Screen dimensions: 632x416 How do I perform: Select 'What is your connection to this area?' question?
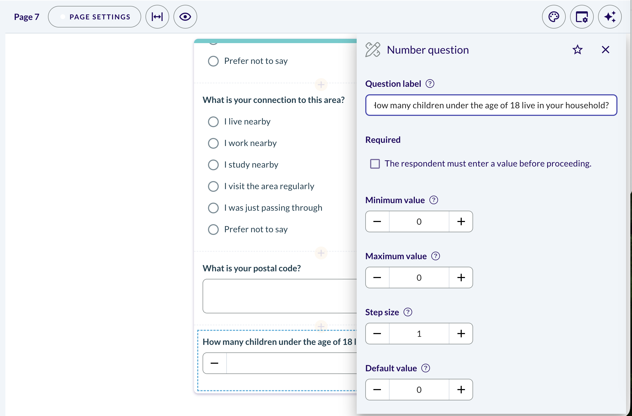[273, 100]
